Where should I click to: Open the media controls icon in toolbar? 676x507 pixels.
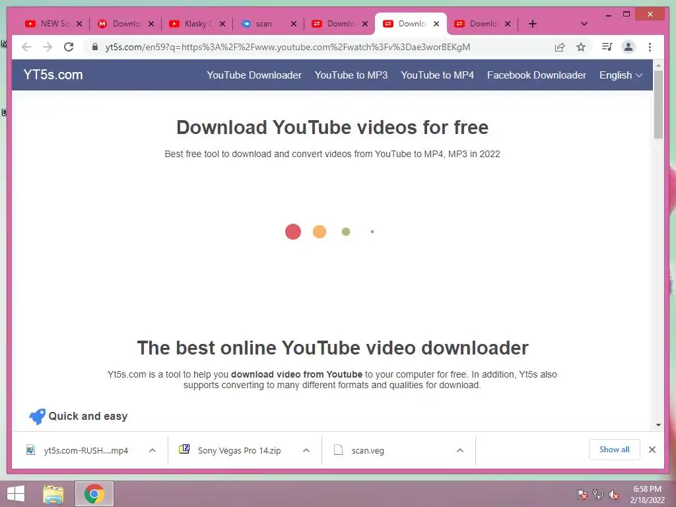coord(607,47)
